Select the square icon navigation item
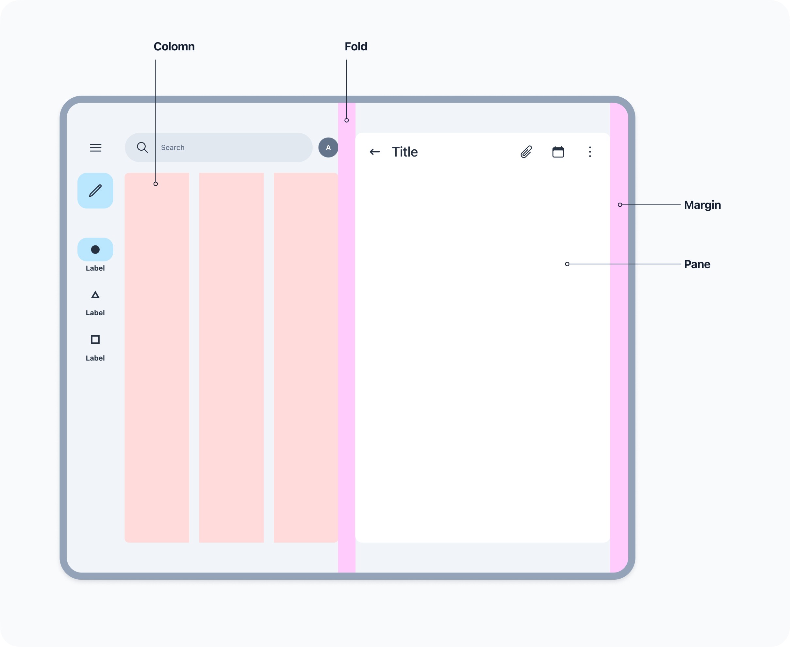The width and height of the screenshot is (790, 647). (x=95, y=340)
